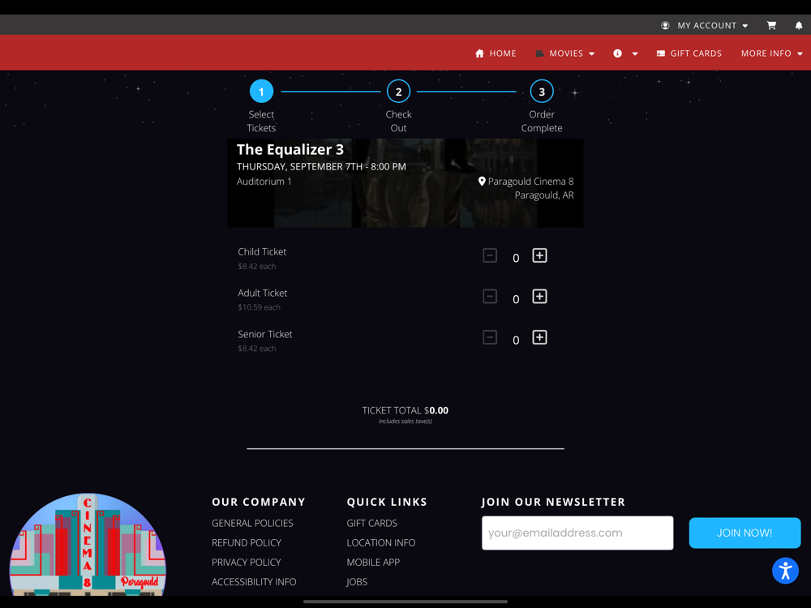The width and height of the screenshot is (811, 608).
Task: Go to the Home menu item
Action: [x=503, y=54]
